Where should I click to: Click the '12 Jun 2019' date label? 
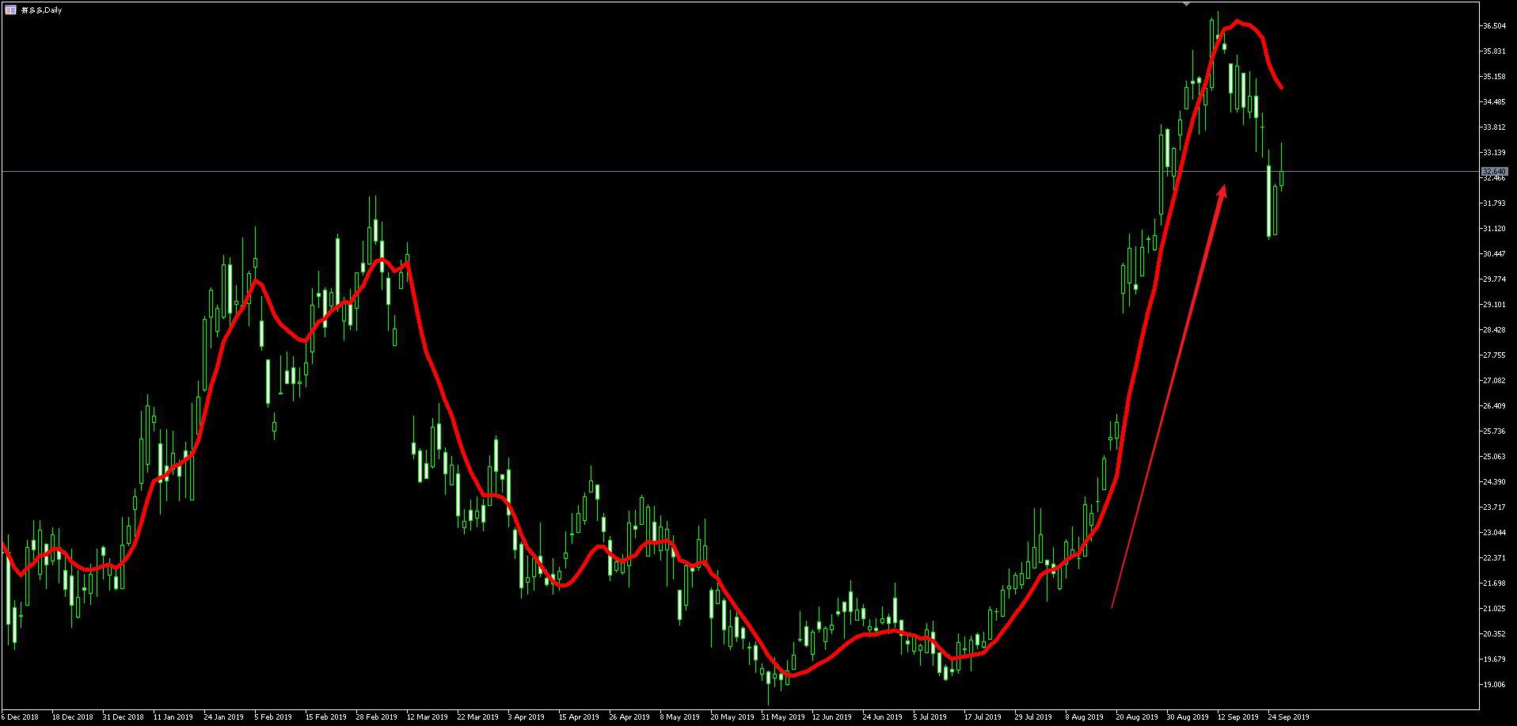click(832, 717)
